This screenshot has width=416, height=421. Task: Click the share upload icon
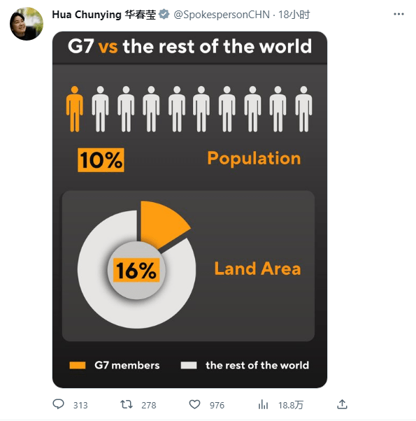pos(342,404)
